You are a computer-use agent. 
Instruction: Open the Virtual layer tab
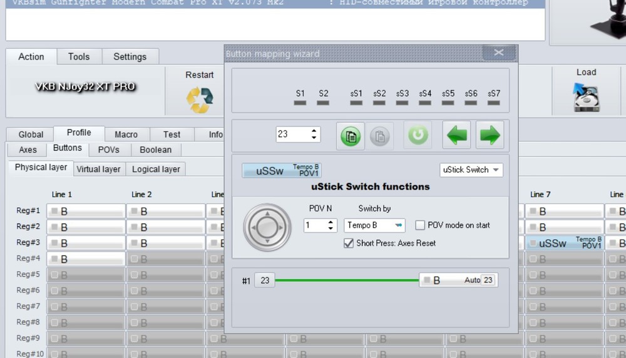pos(98,169)
